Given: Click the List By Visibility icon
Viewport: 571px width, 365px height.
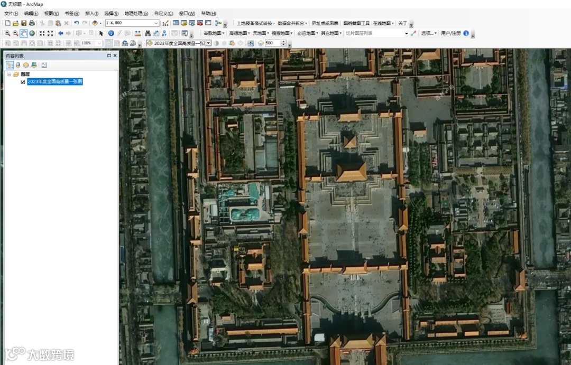Looking at the screenshot, I should tap(26, 65).
